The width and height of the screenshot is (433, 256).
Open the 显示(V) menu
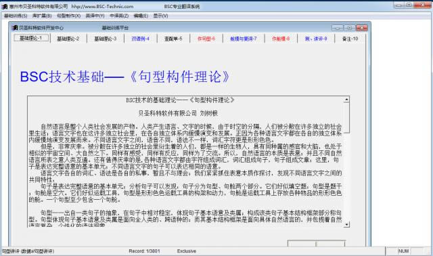(160, 16)
